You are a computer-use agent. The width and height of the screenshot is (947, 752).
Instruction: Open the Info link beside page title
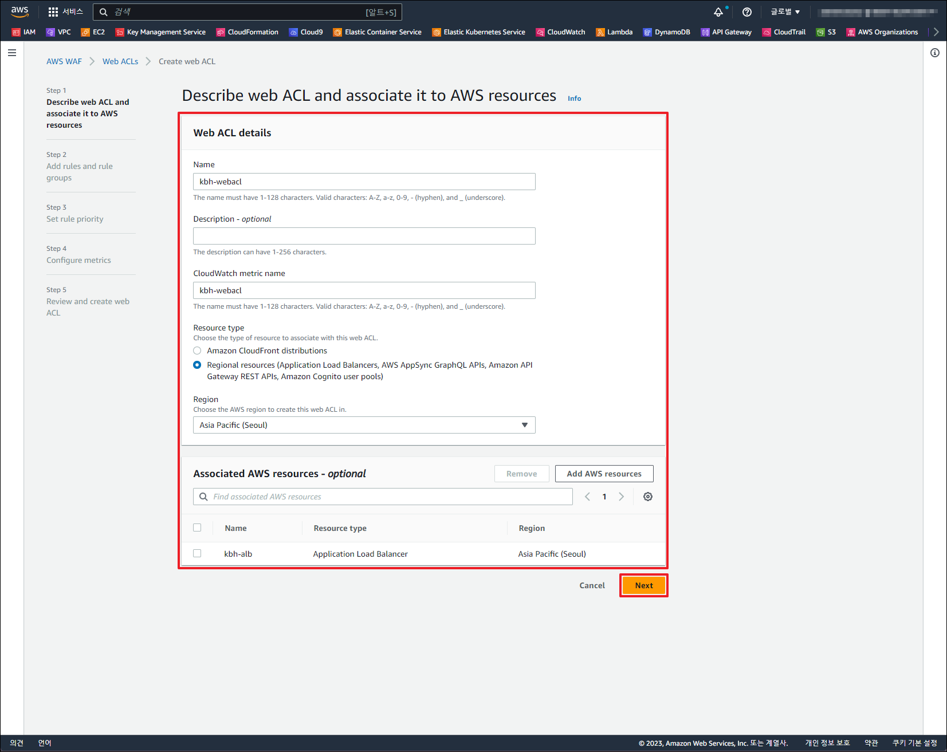coord(574,99)
